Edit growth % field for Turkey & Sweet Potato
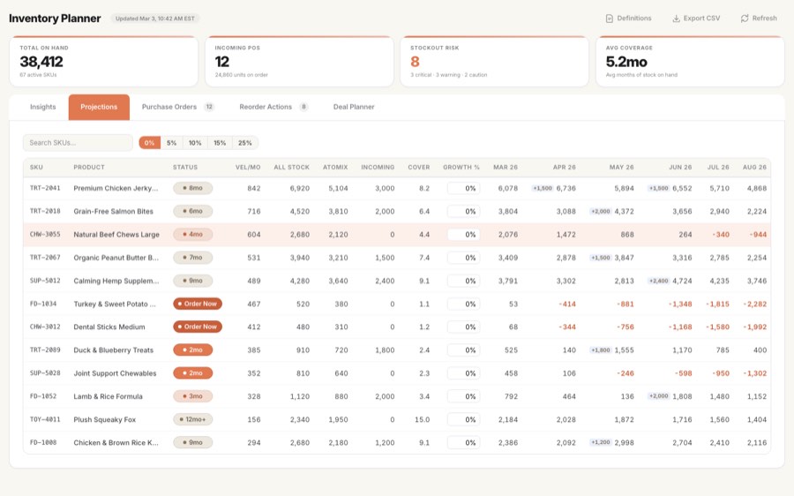 463,304
